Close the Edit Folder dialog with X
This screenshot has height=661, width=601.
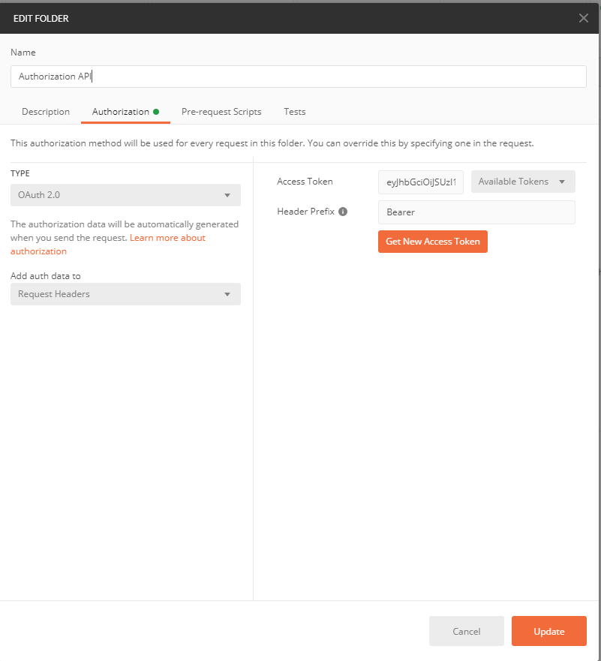pyautogui.click(x=583, y=18)
